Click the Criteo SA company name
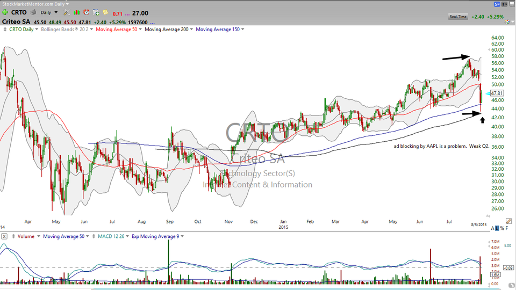This screenshot has width=516, height=290. (16, 21)
